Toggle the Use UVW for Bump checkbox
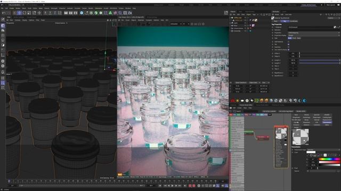The height and width of the screenshot is (191, 341). tap(289, 49)
